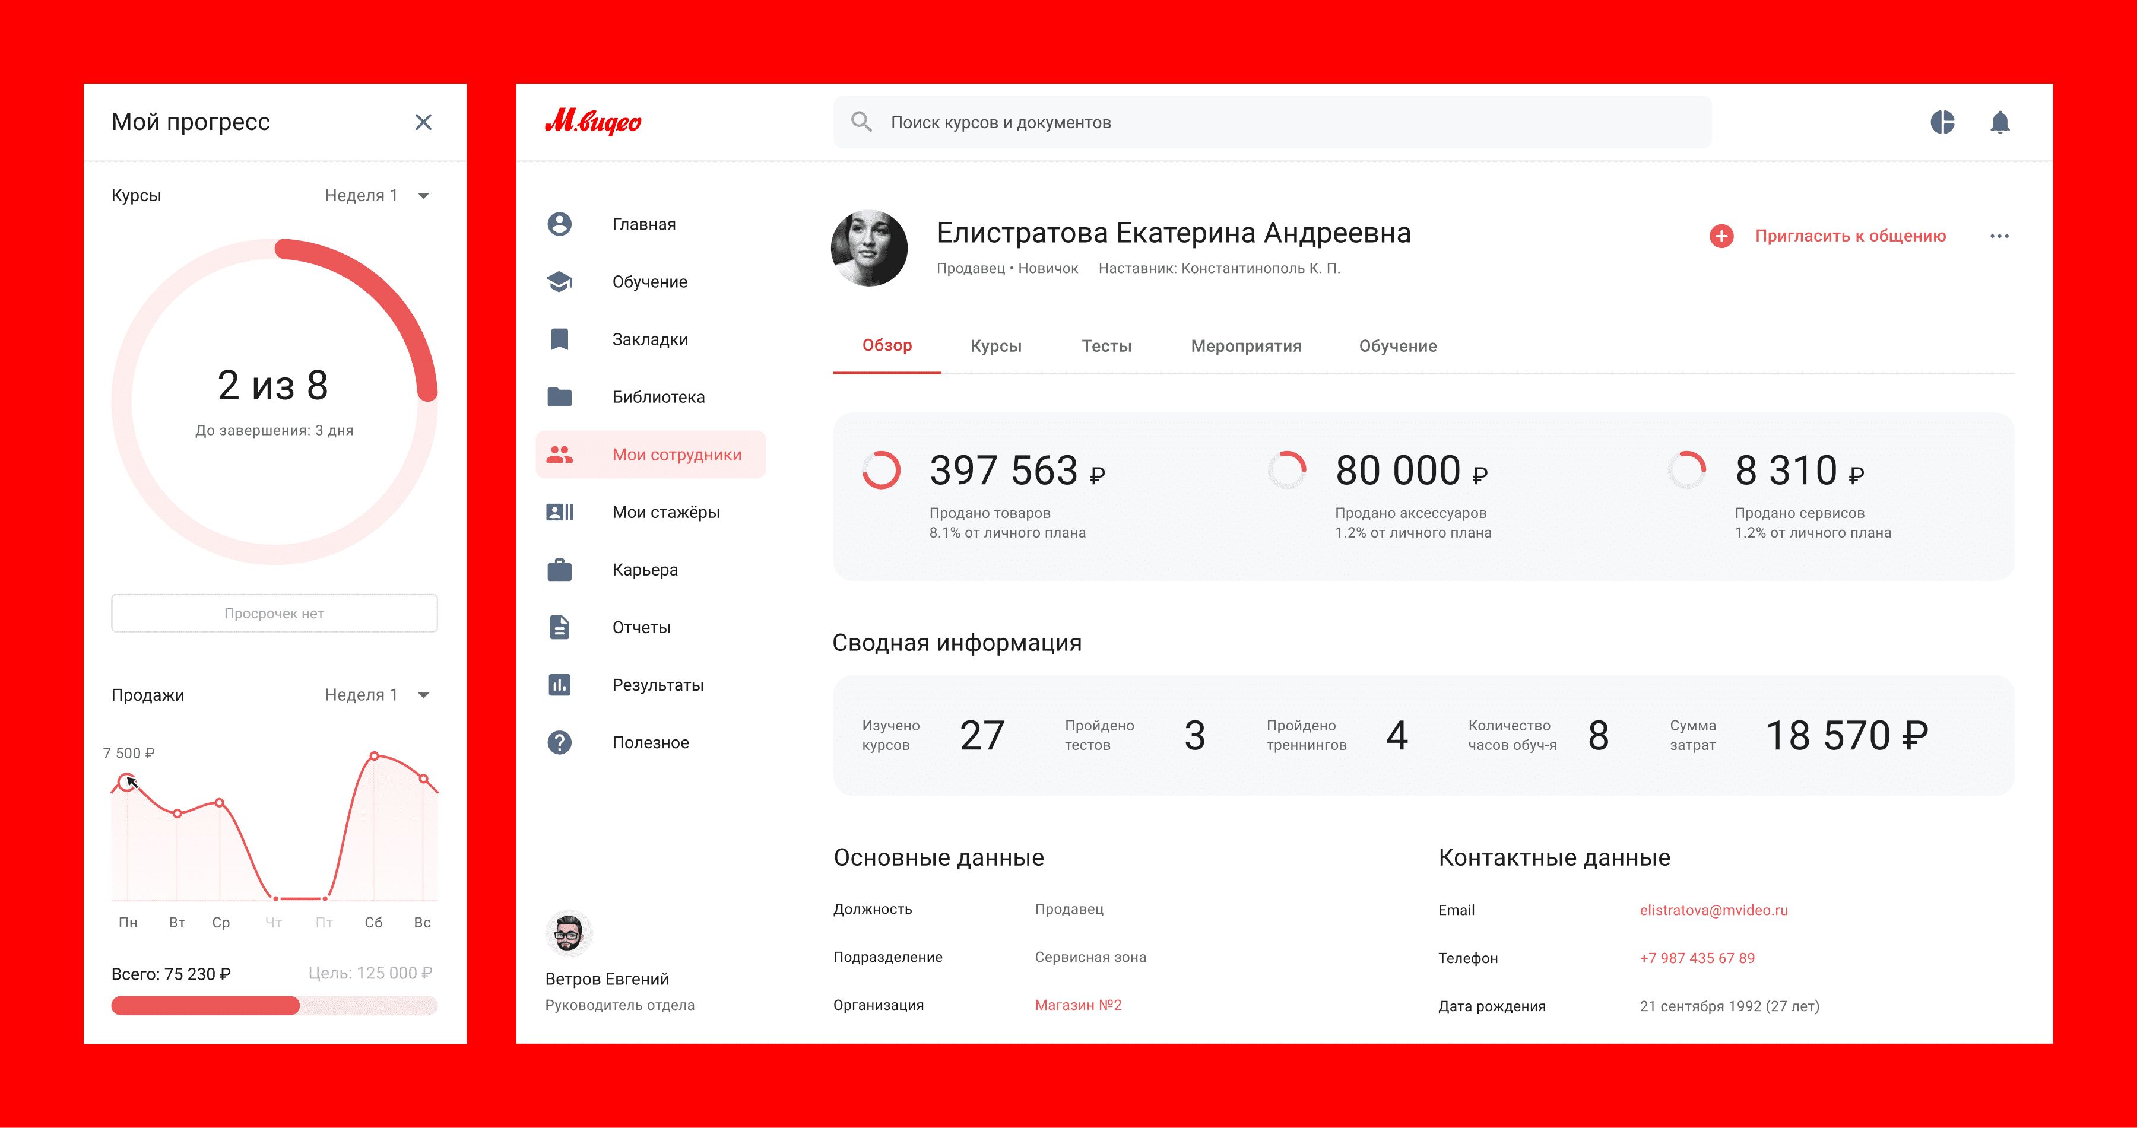This screenshot has width=2137, height=1128.
Task: Click the question mark Полезное icon
Action: 560,742
